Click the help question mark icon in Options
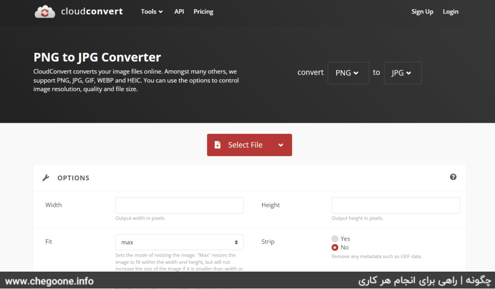The image size is (495, 289). coord(453,177)
